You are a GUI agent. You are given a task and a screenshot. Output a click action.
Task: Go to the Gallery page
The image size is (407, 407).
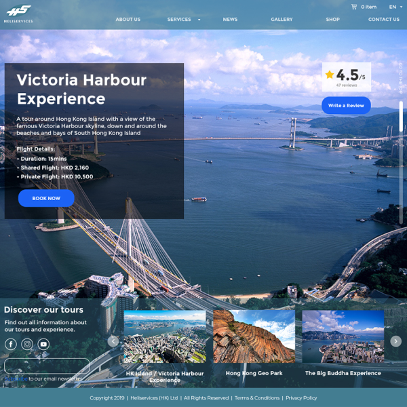282,20
